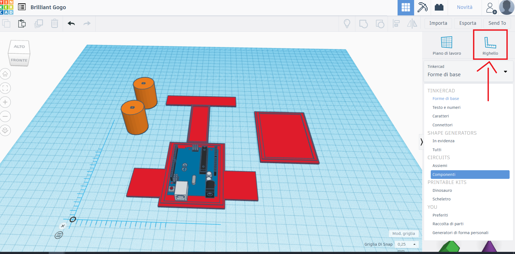Select the Piano di lavoro workplane tool
515x254 pixels.
[x=447, y=46]
